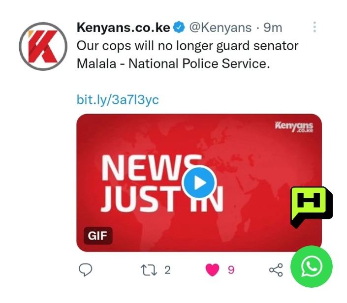This screenshot has height=303, width=347.
Task: Click the 9m tweet timestamp
Action: [273, 28]
